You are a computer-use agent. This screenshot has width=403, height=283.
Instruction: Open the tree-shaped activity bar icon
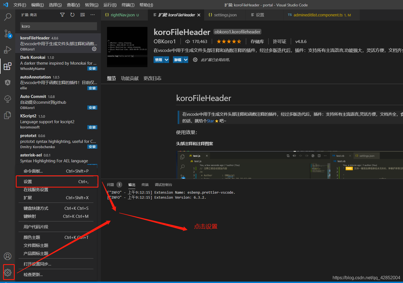pos(8,99)
